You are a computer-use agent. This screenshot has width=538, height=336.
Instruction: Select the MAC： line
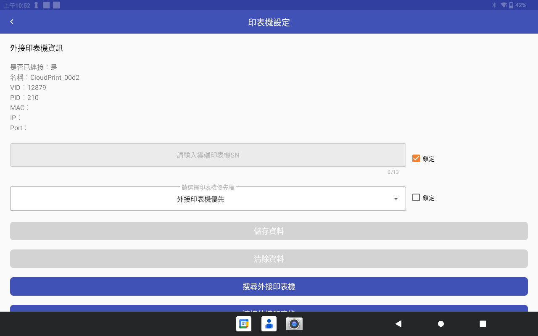pos(20,108)
